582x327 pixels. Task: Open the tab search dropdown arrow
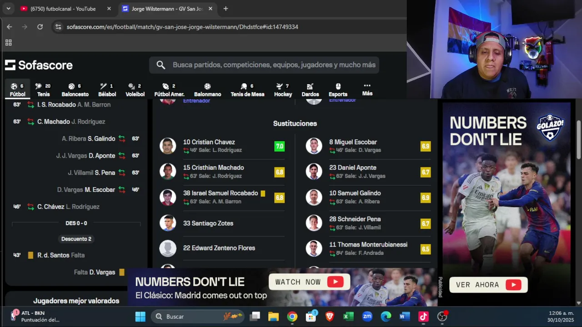9,9
